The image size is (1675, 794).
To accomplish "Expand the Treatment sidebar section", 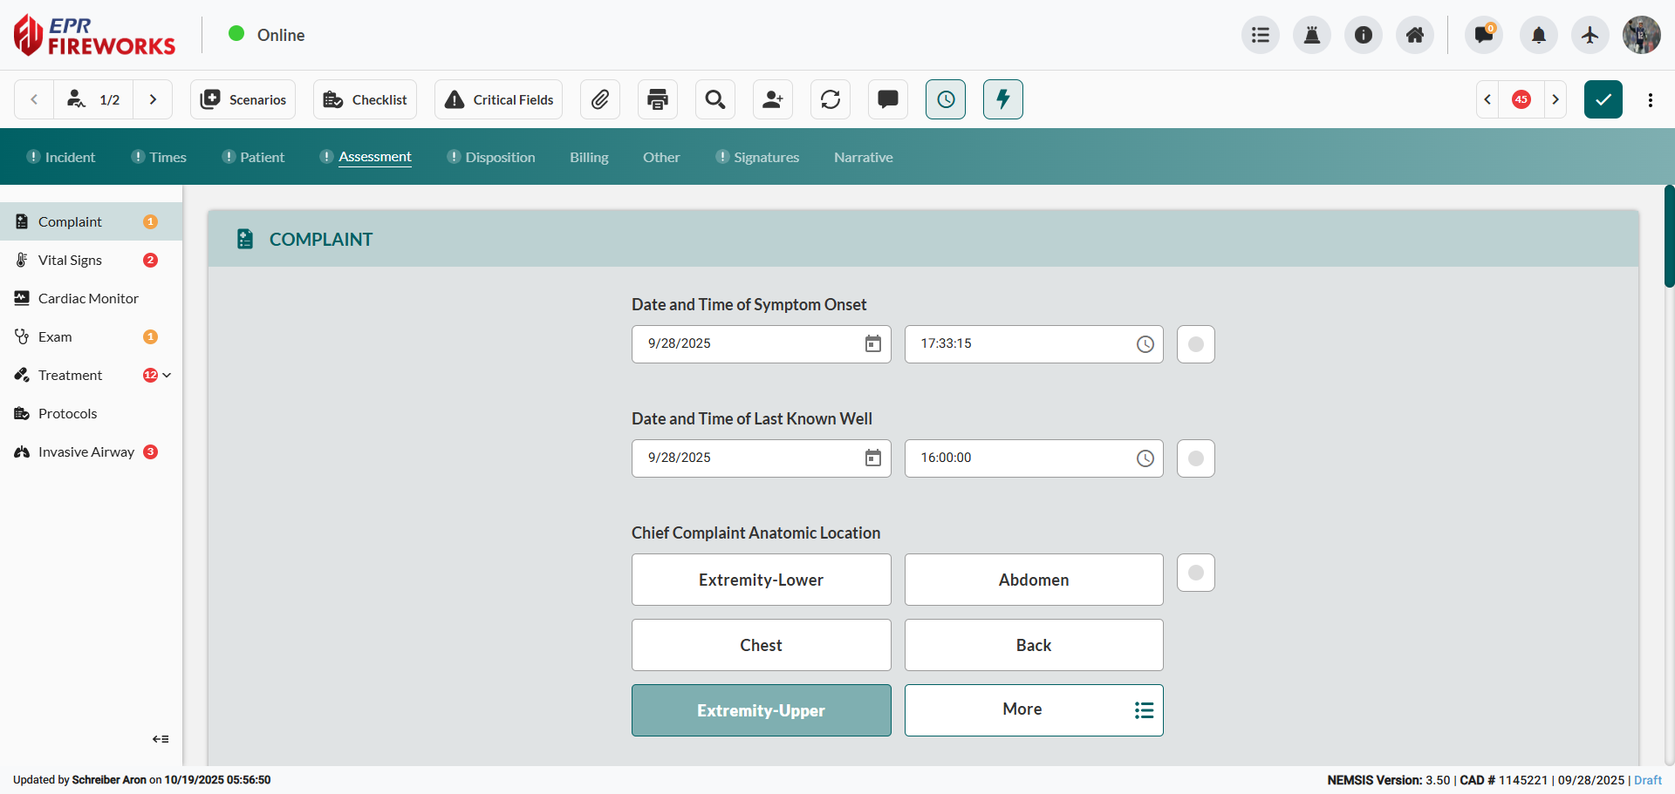I will point(167,376).
